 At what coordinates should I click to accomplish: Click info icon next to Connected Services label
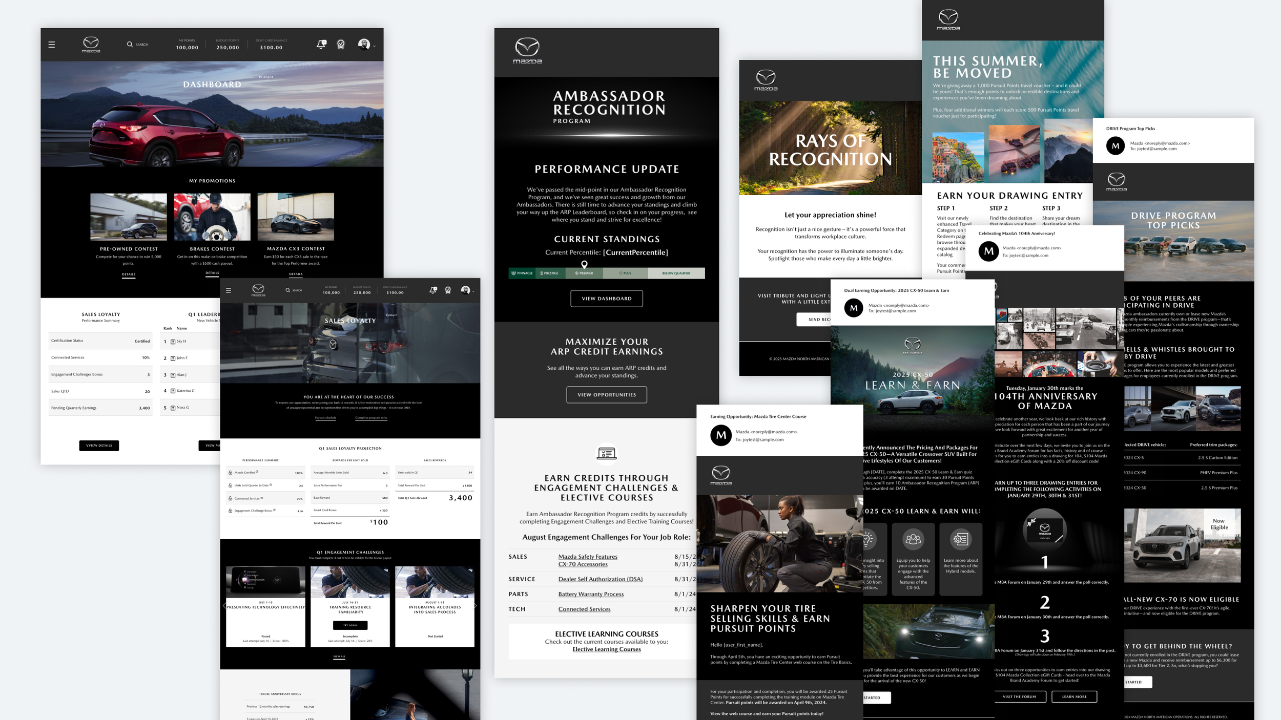(x=262, y=498)
